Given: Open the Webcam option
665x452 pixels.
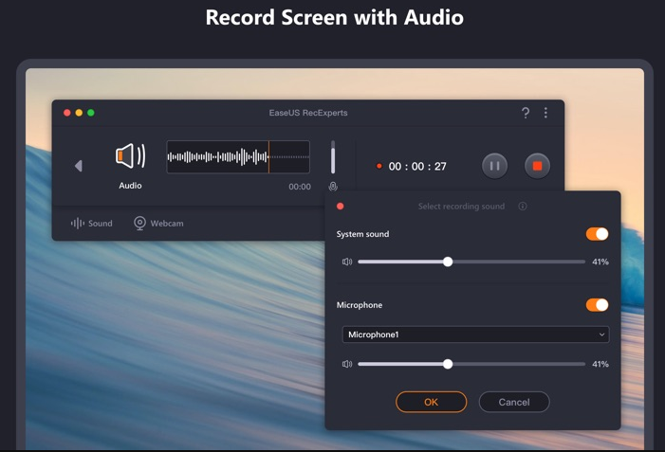Looking at the screenshot, I should click(158, 224).
